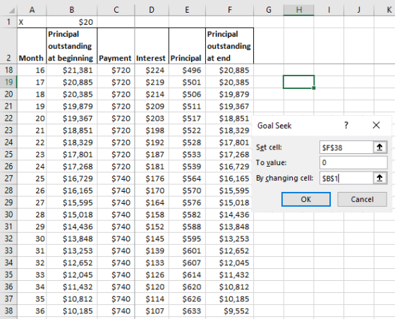Confirm Goal Seek with OK
Screen dimensions: 395x319
tap(306, 199)
